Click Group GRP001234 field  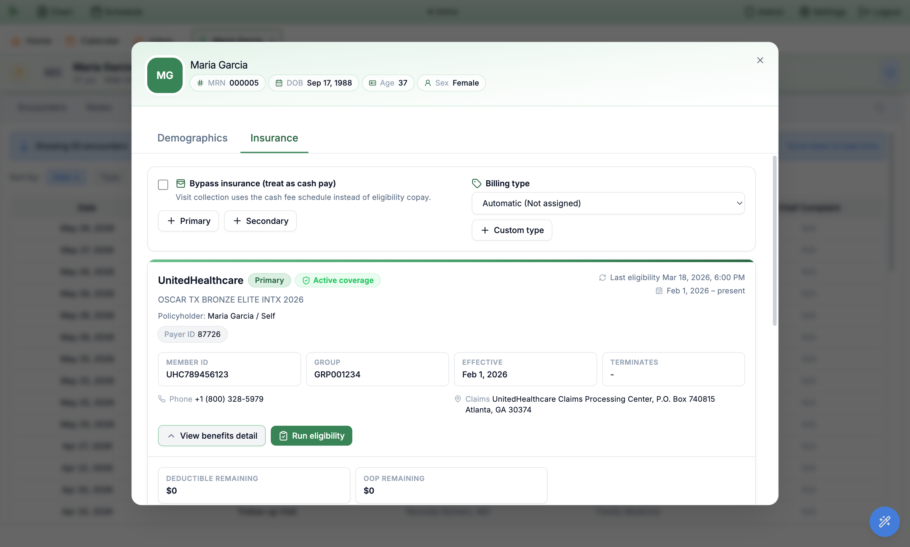click(378, 369)
